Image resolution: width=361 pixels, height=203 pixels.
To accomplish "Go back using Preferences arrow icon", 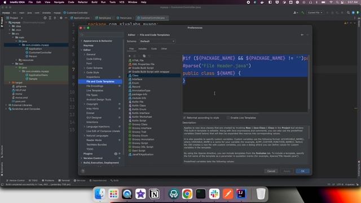I will point(302,35).
